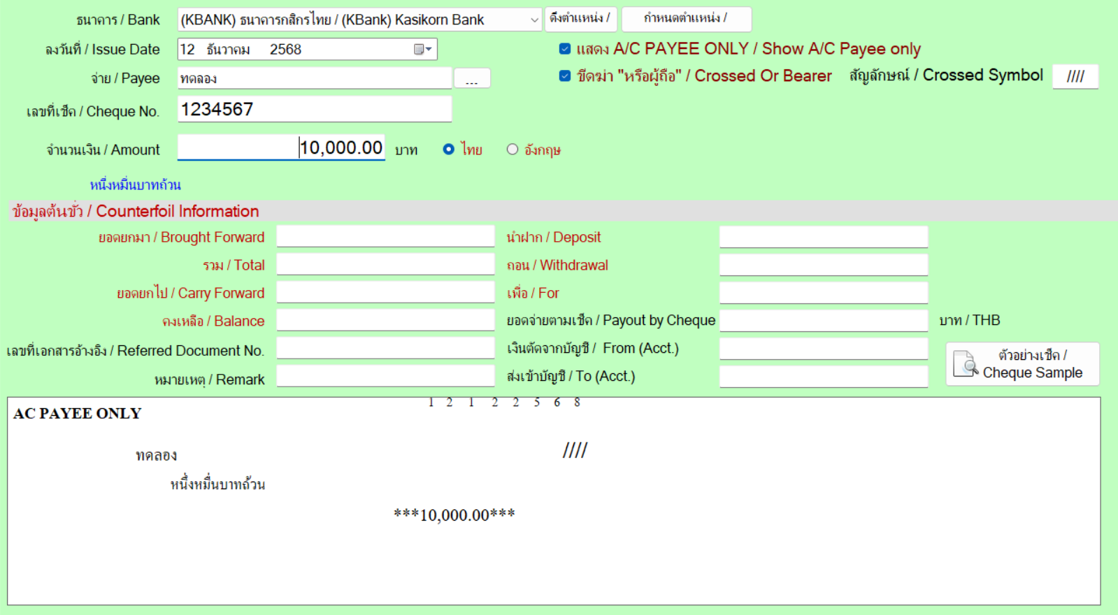
Task: Select the ไทย language radio button
Action: [x=449, y=150]
